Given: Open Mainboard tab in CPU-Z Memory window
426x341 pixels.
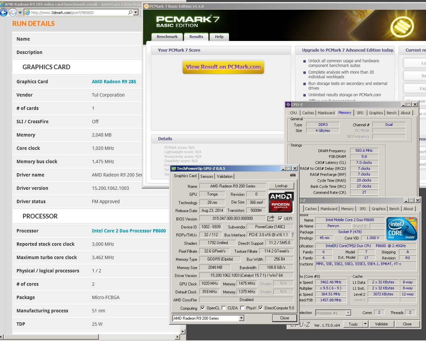Looking at the screenshot, I should [x=326, y=113].
